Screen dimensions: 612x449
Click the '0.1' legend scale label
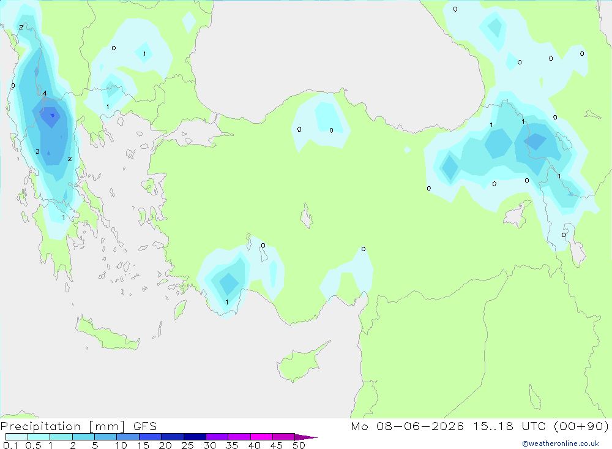click(x=10, y=445)
